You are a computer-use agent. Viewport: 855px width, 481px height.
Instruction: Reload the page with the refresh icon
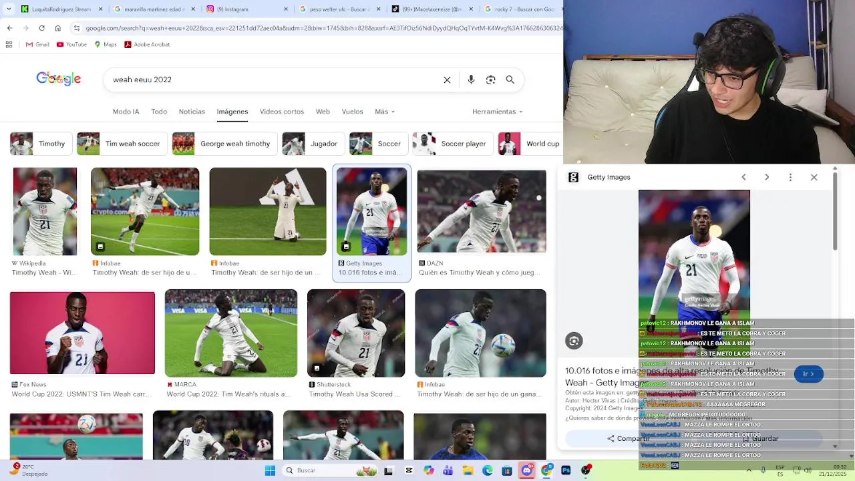tap(41, 28)
